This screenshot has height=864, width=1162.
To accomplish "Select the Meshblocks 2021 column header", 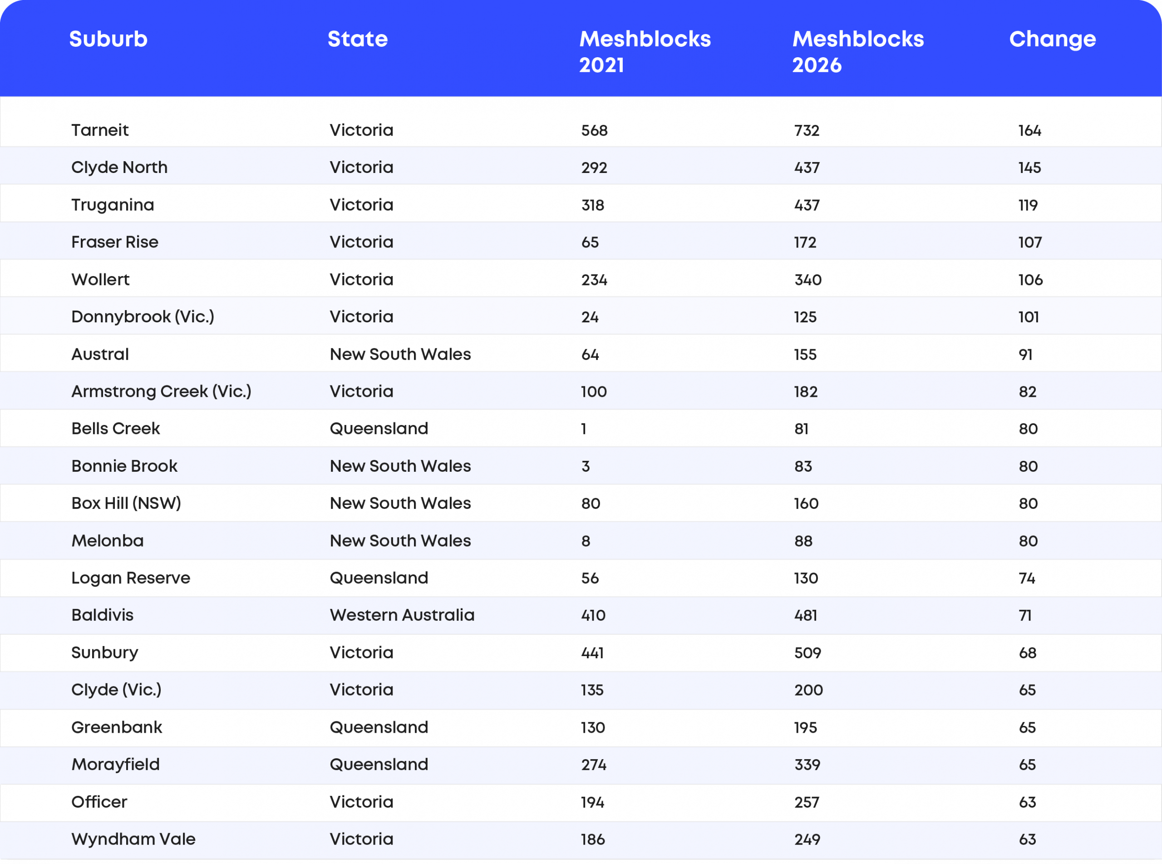I will [x=645, y=52].
